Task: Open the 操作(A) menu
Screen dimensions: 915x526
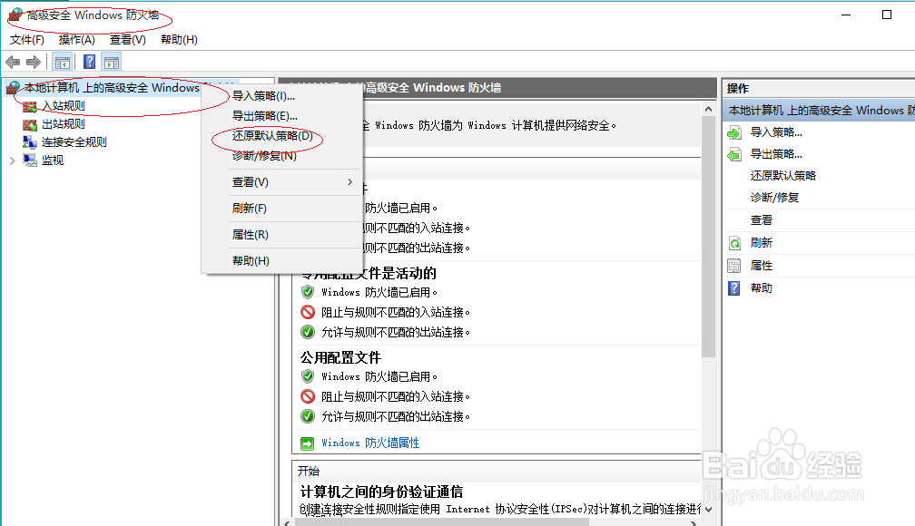Action: [76, 40]
